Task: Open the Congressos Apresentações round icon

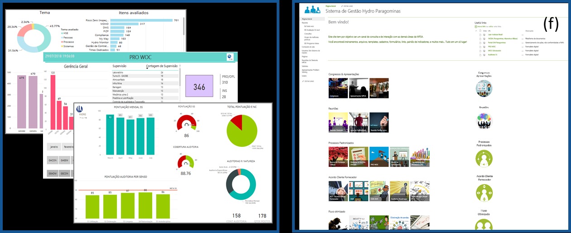Action: point(484,88)
